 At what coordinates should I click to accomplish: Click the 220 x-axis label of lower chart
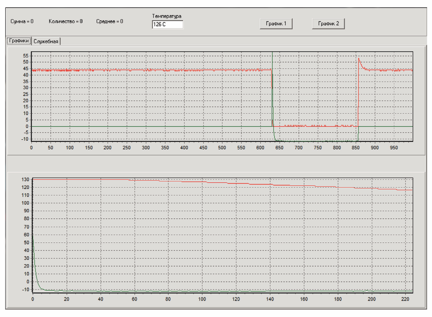coord(405,299)
